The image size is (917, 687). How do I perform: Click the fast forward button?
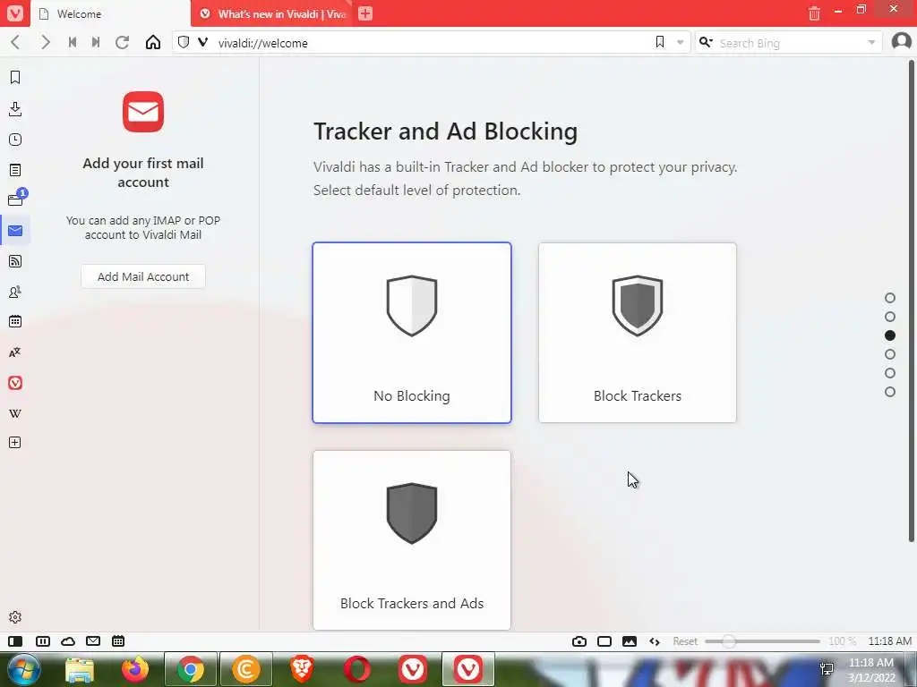96,42
